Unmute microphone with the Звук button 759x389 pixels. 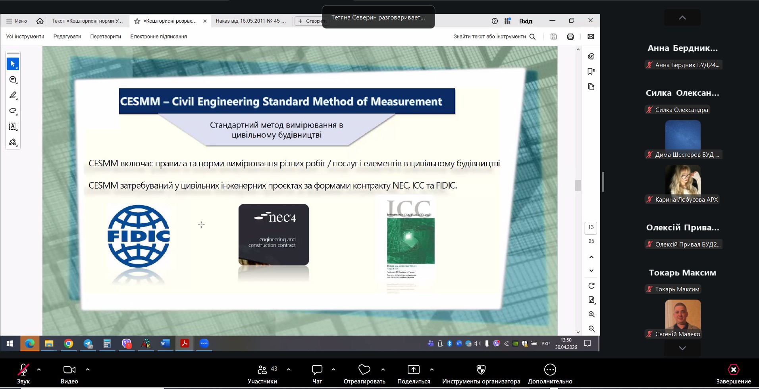point(23,374)
